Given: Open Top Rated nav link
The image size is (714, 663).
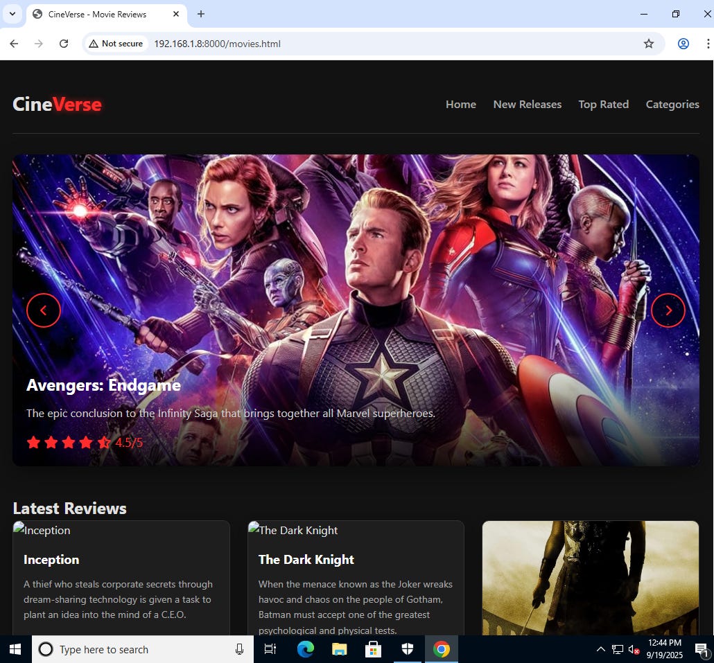Looking at the screenshot, I should click(603, 104).
